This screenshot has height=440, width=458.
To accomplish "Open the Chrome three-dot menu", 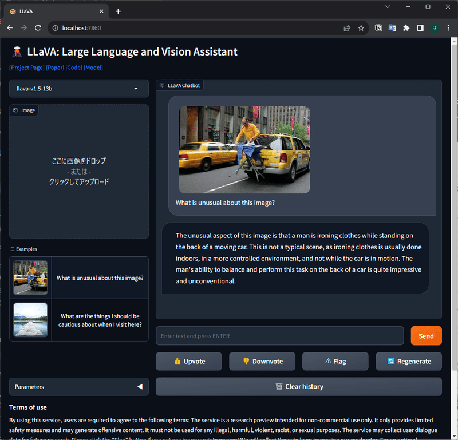I will click(x=448, y=27).
